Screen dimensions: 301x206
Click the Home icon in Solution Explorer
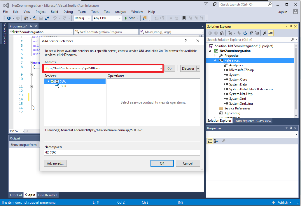222,33
